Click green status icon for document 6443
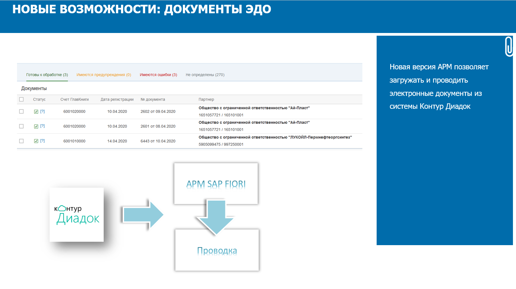 [36, 141]
